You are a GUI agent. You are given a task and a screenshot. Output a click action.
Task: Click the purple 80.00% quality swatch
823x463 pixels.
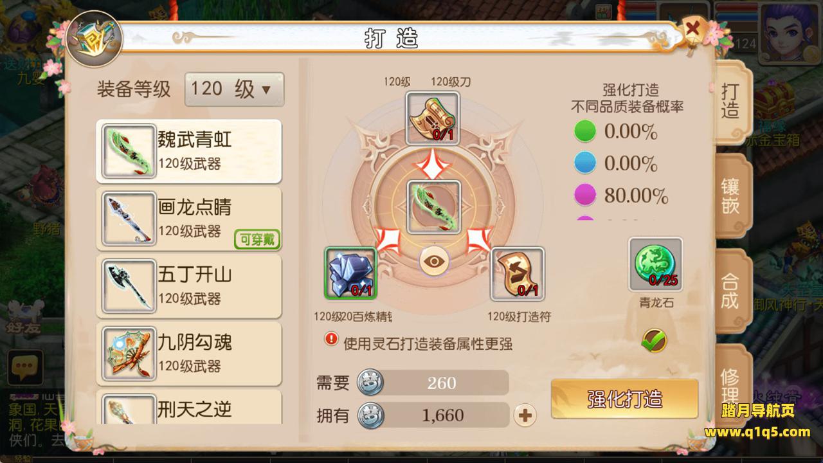pos(585,195)
